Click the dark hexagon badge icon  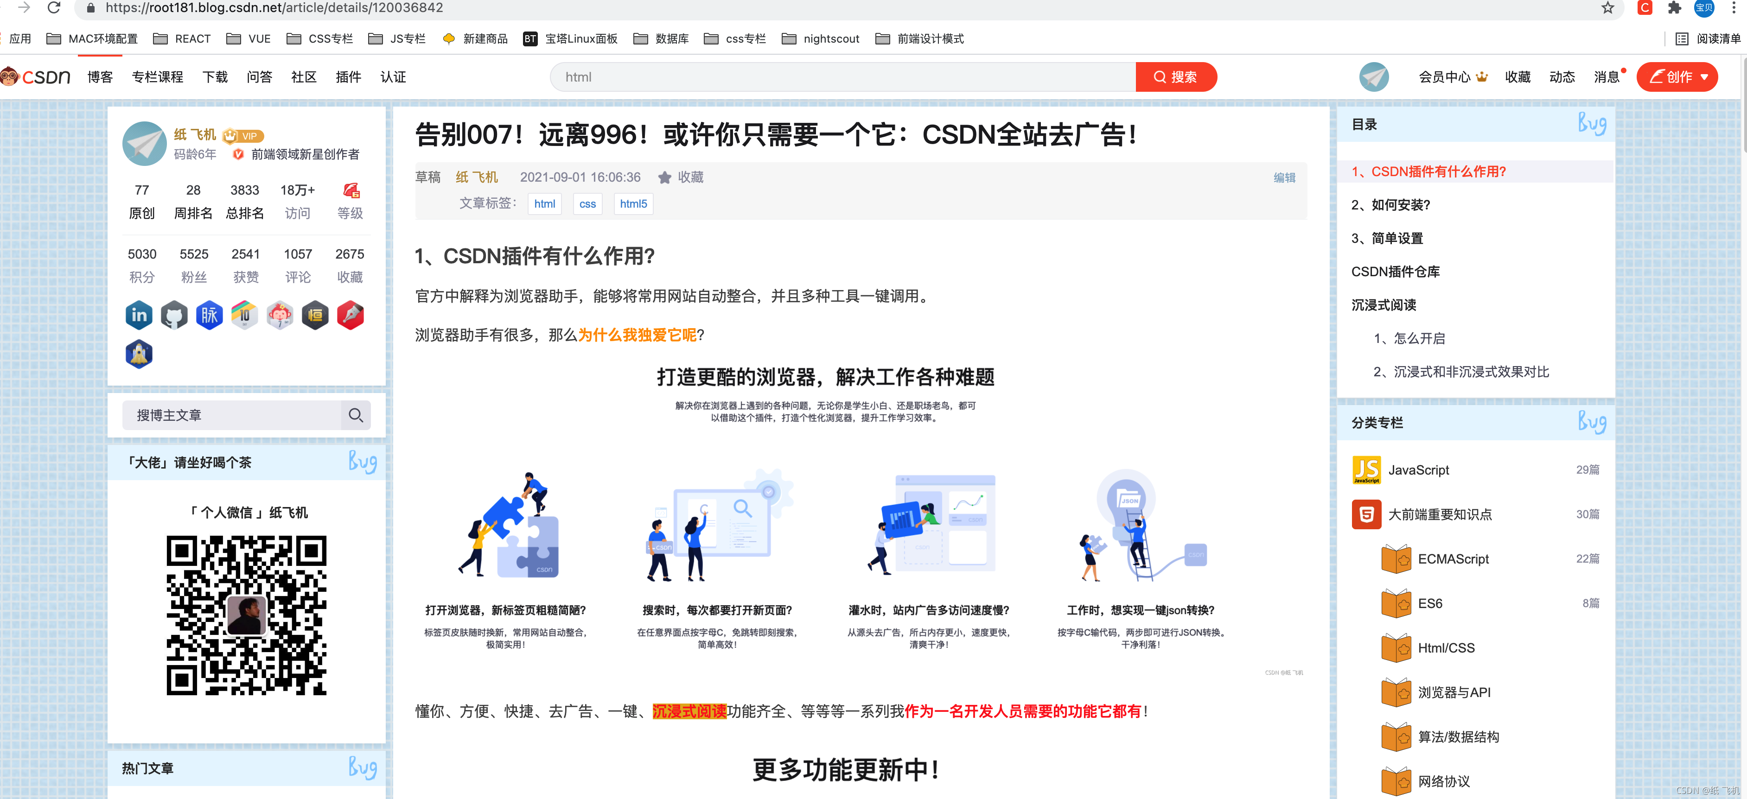click(x=315, y=315)
